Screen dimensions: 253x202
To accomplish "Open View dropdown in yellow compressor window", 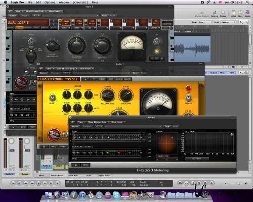I will point(50,69).
